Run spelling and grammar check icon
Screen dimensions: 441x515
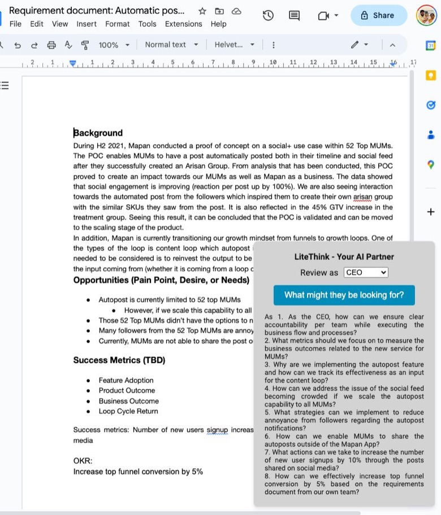pyautogui.click(x=68, y=45)
